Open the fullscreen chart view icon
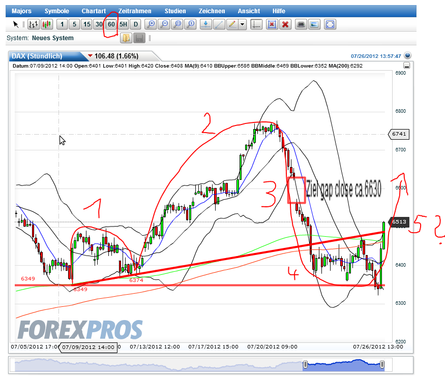Screen dimensions: 445x381 [x=330, y=24]
